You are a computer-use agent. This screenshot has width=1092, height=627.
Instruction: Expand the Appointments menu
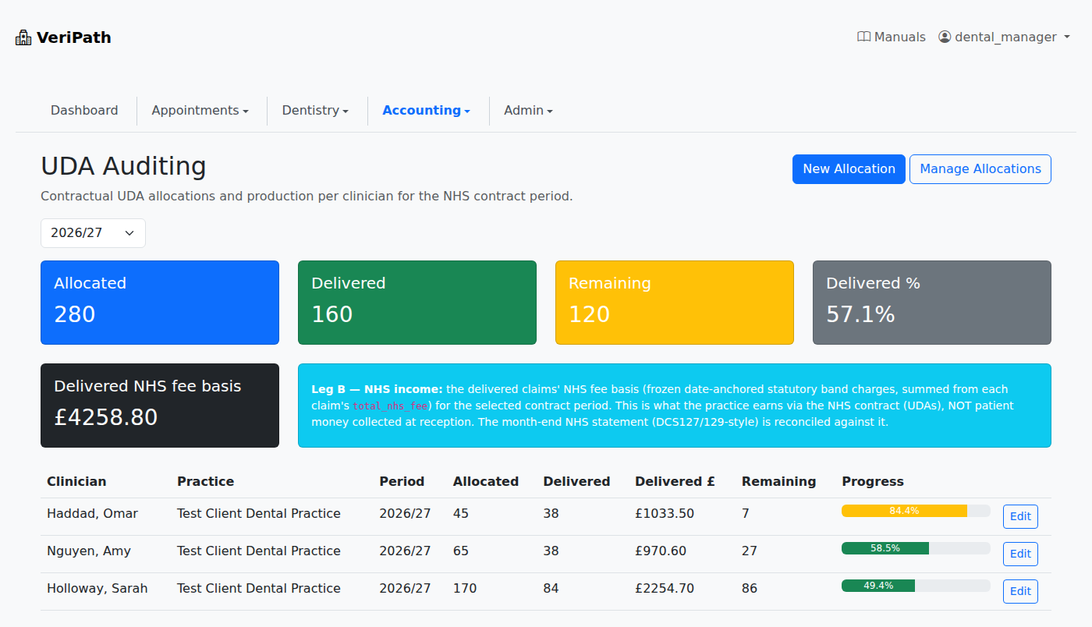click(x=200, y=111)
